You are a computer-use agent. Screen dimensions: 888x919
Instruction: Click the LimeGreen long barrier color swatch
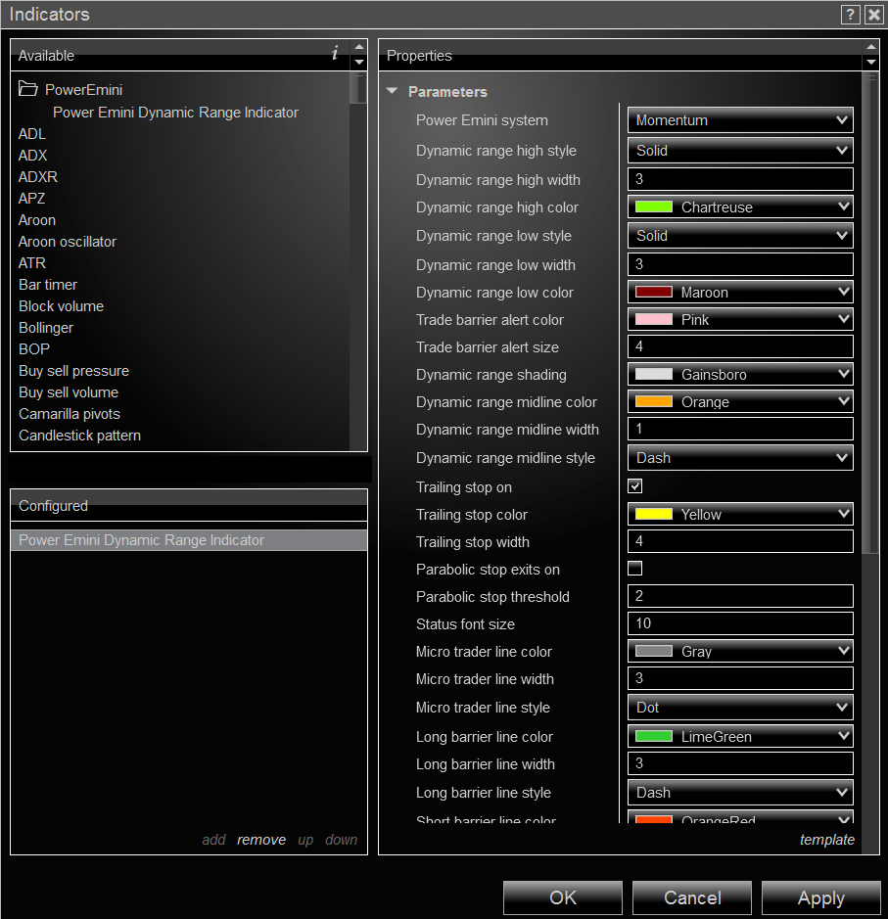(654, 736)
